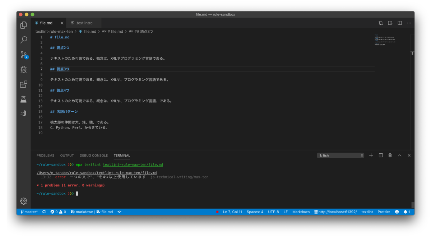Open the Extensions view in activity bar

pos(24,84)
